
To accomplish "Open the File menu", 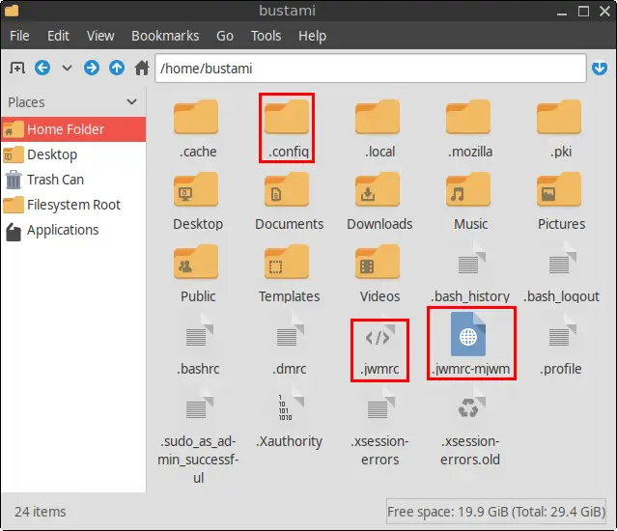I will click(x=19, y=36).
